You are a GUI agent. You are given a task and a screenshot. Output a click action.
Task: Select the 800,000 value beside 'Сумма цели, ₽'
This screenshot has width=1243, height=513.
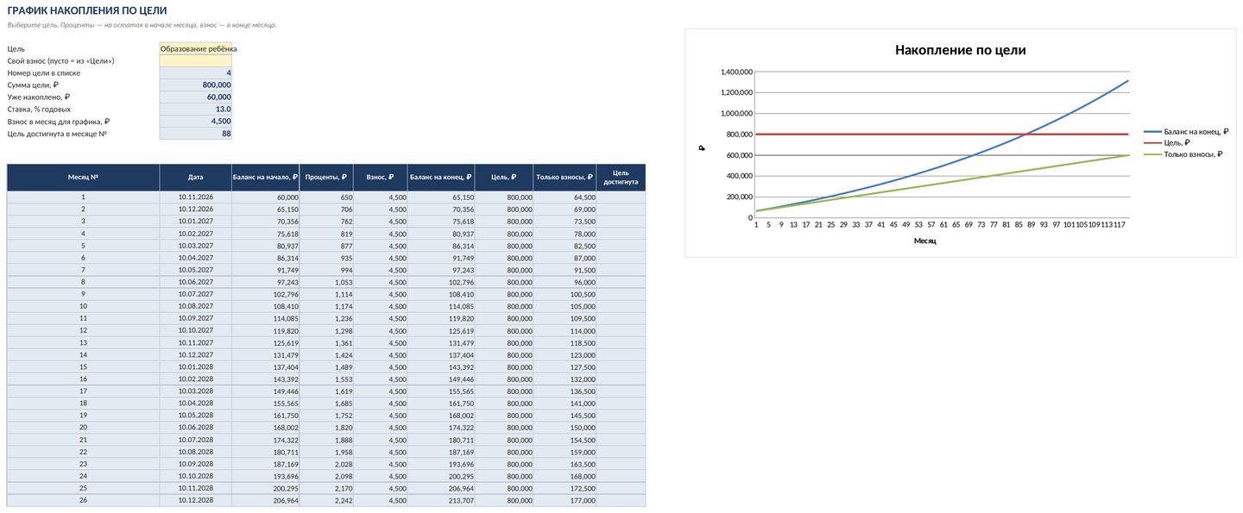(x=196, y=85)
